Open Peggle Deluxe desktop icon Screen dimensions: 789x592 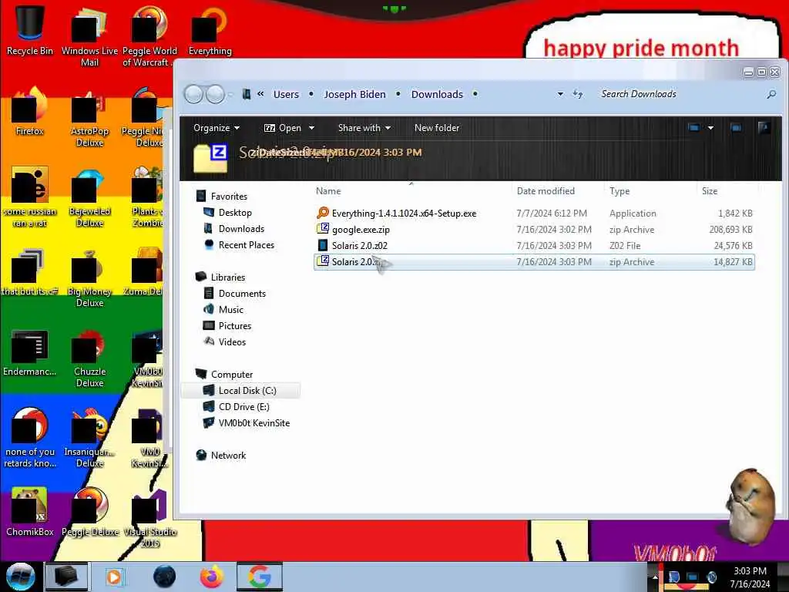[89, 513]
